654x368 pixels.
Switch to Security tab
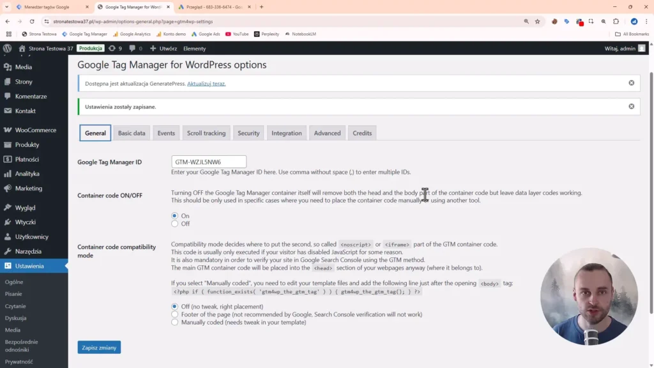click(248, 133)
